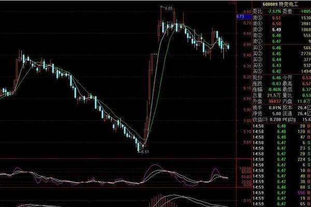The image size is (311, 207).
Task: Select the 14:59 trade with 556 B volume
Action: pos(281,192)
